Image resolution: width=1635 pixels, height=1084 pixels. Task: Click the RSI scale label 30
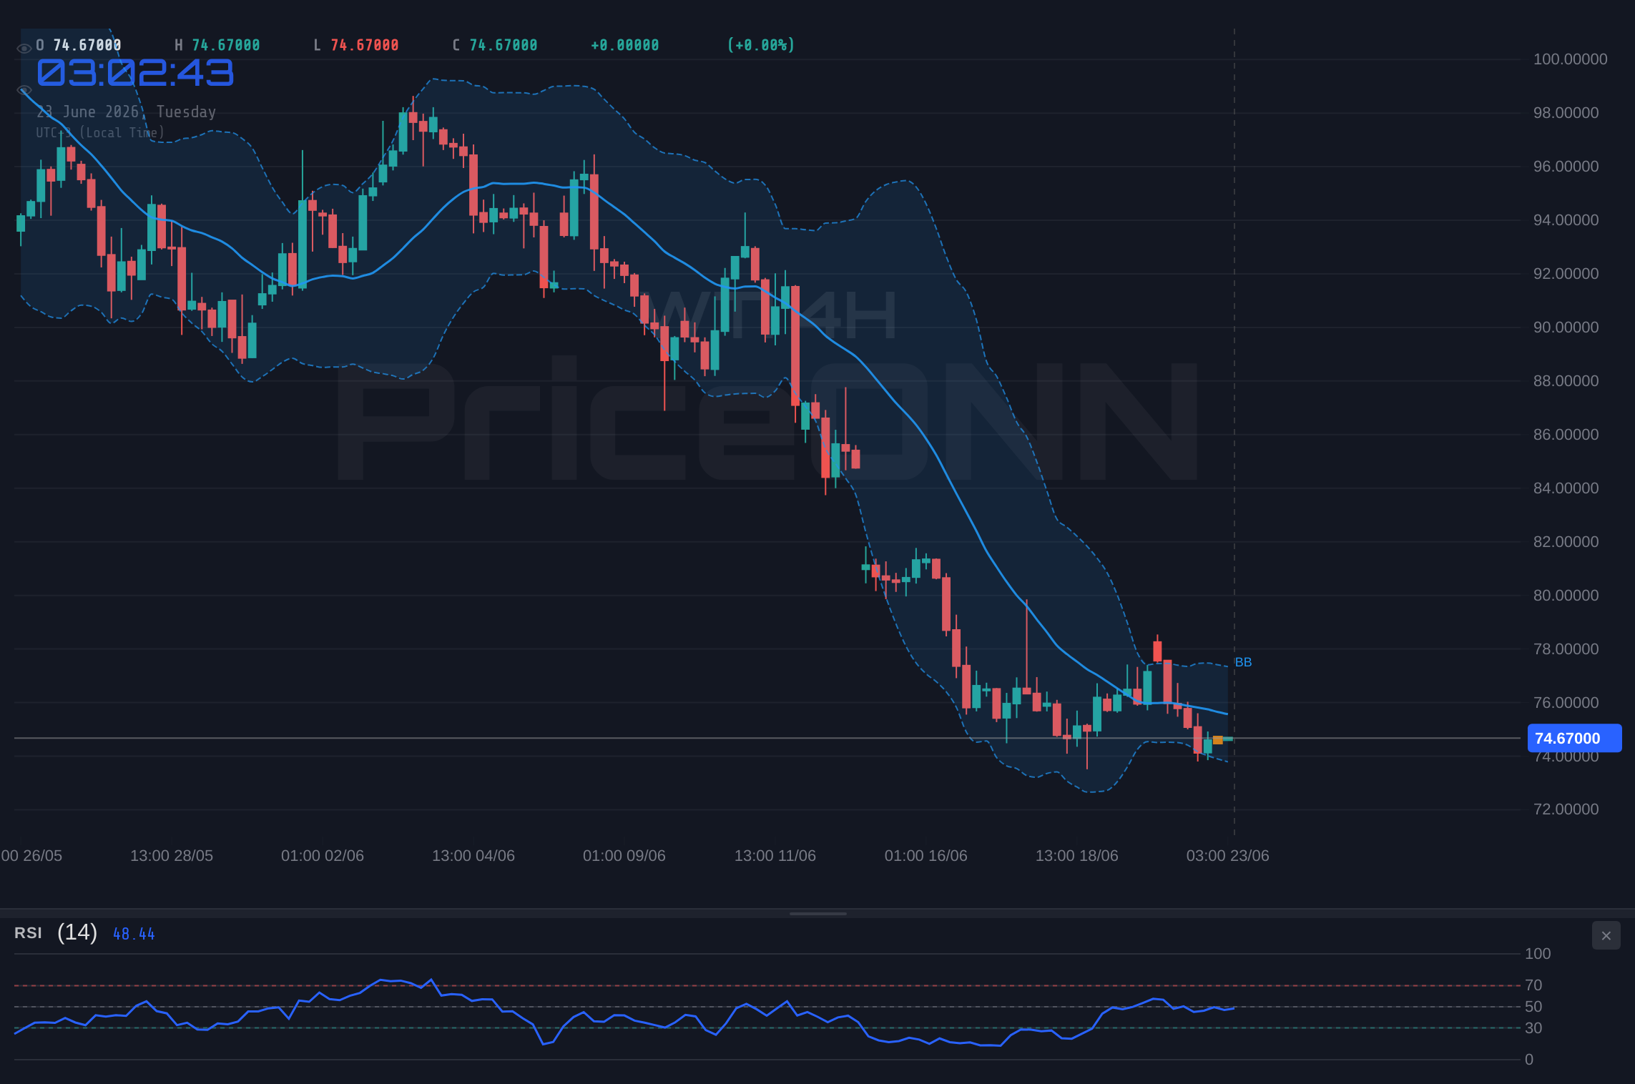tap(1533, 1028)
